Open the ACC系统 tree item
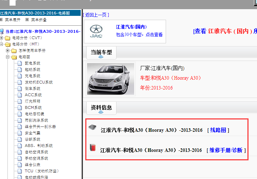 point(33,95)
